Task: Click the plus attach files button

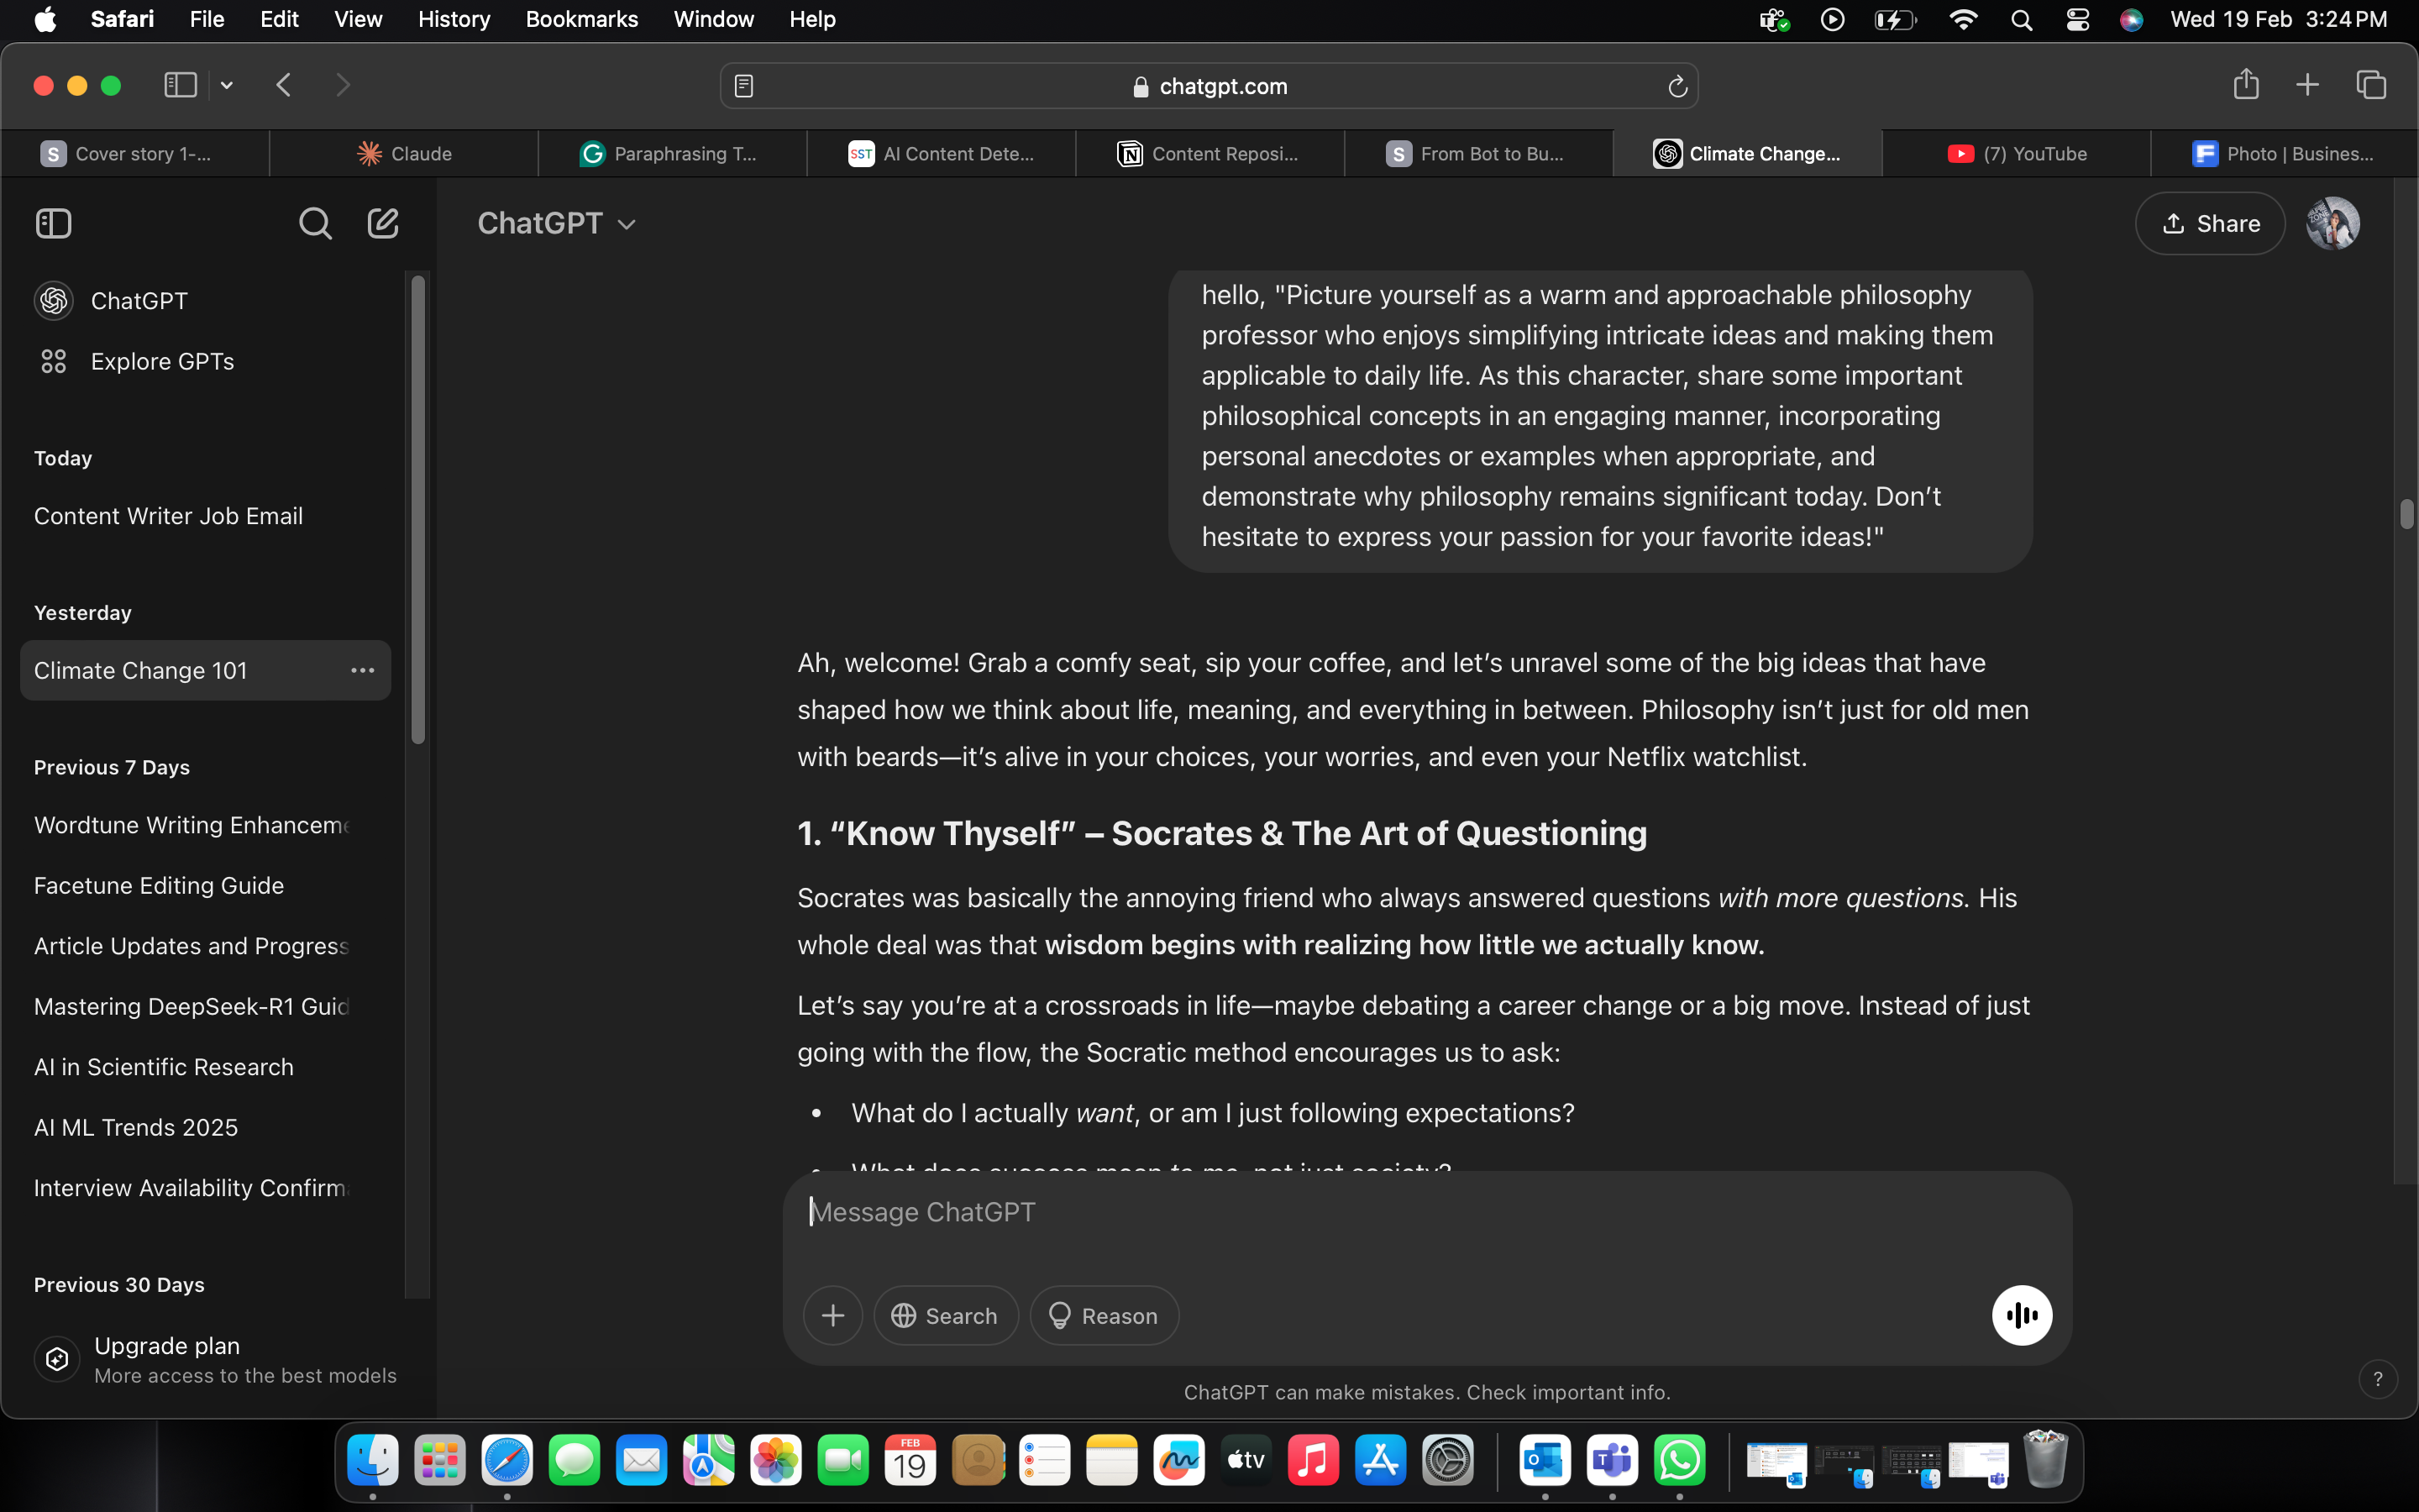Action: 832,1315
